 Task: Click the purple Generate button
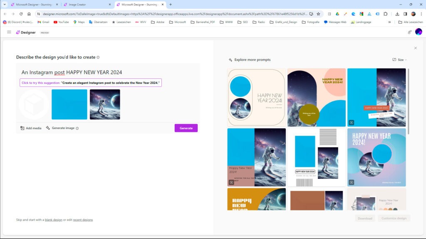[x=186, y=128]
